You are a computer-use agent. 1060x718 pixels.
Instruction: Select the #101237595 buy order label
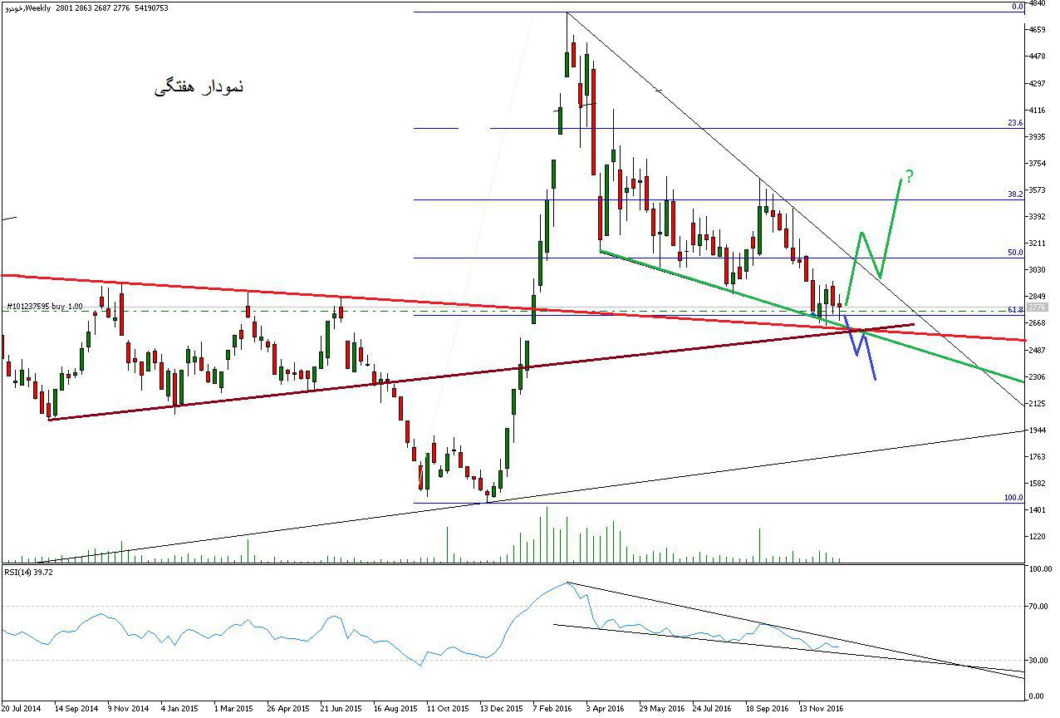[x=44, y=307]
